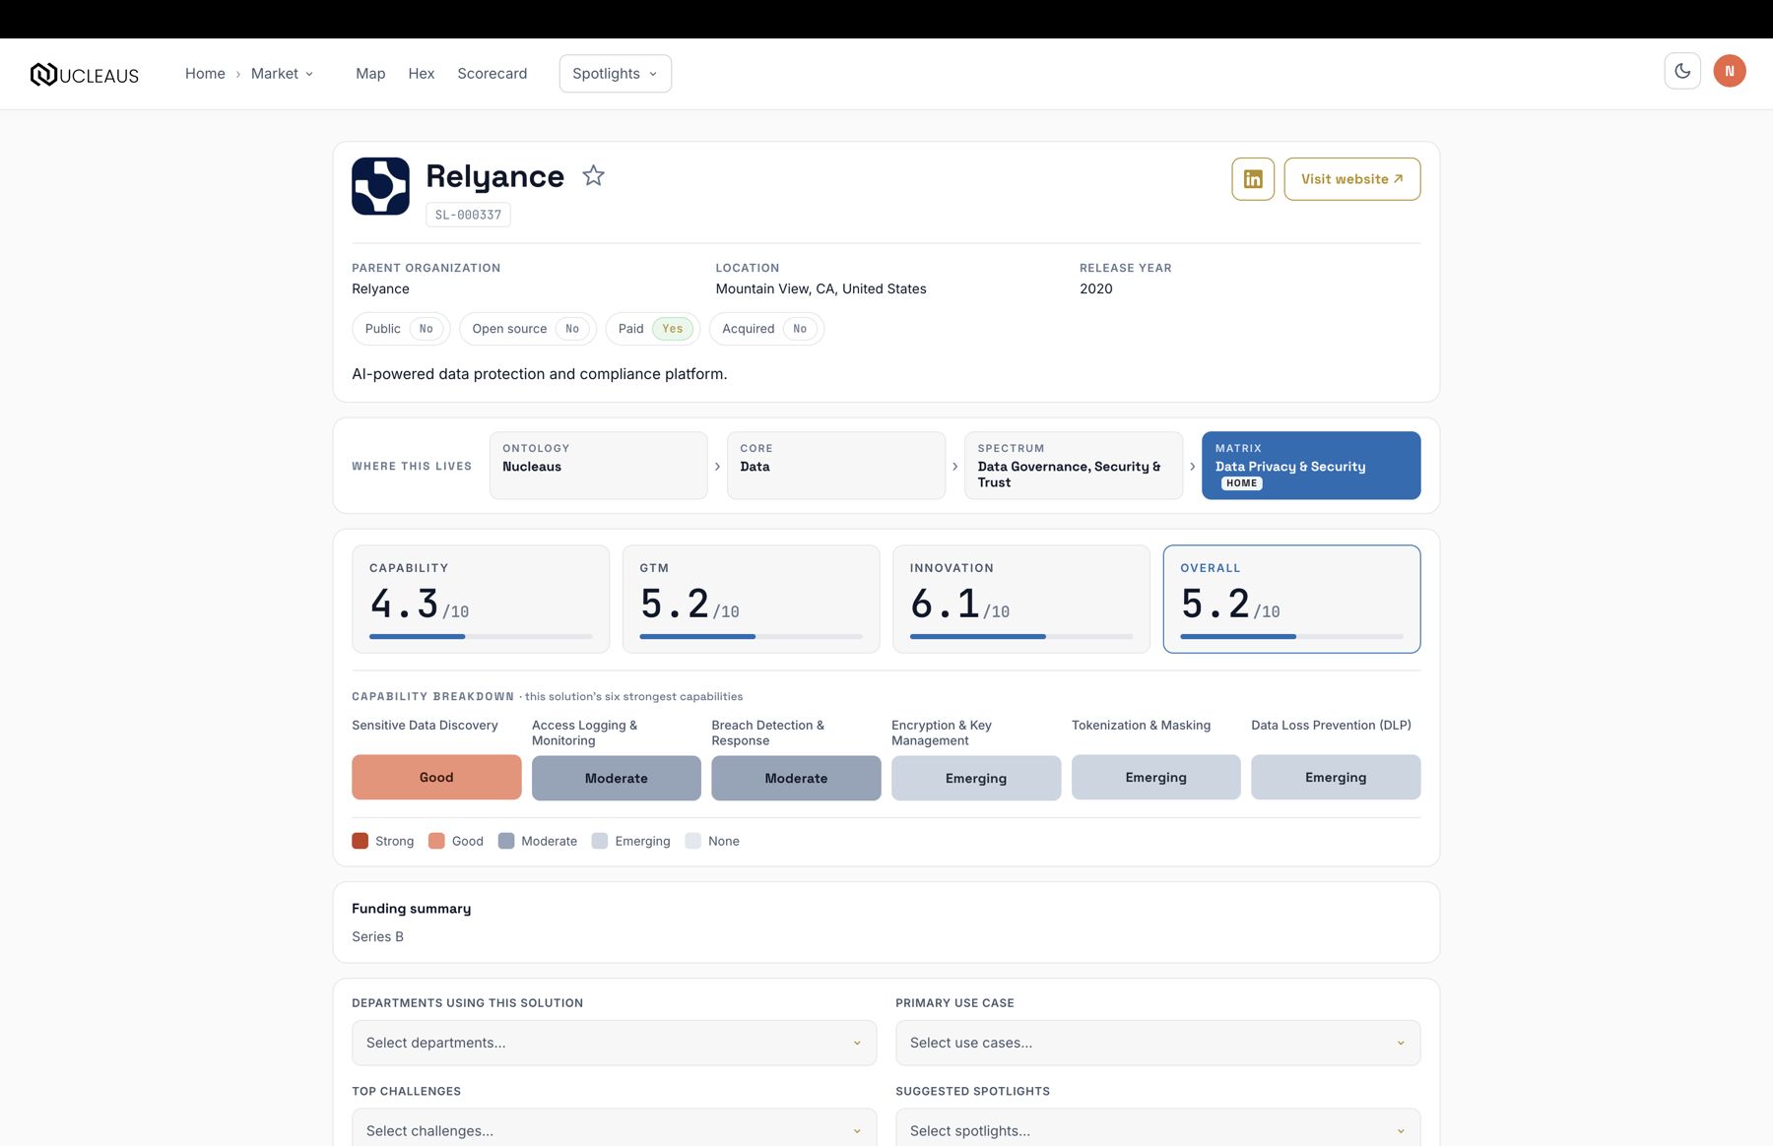This screenshot has width=1773, height=1146.
Task: Open the Hex tab
Action: tap(422, 74)
